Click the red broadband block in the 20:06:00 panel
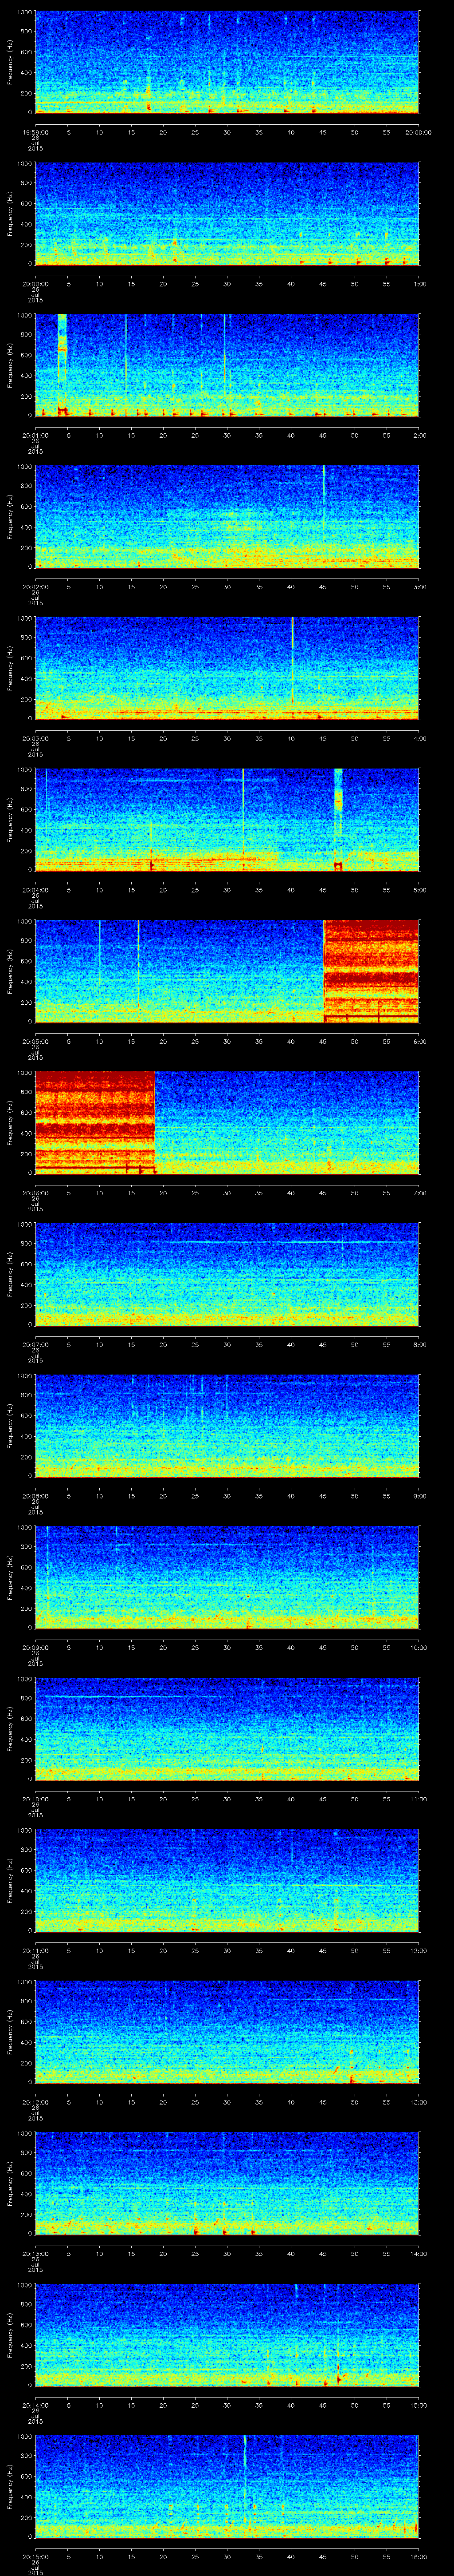Image resolution: width=454 pixels, height=2576 pixels. pyautogui.click(x=95, y=1123)
